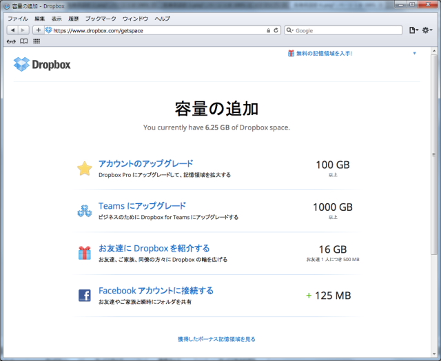Image resolution: width=441 pixels, height=361 pixels.
Task: Click the back navigation arrow
Action: pyautogui.click(x=13, y=30)
